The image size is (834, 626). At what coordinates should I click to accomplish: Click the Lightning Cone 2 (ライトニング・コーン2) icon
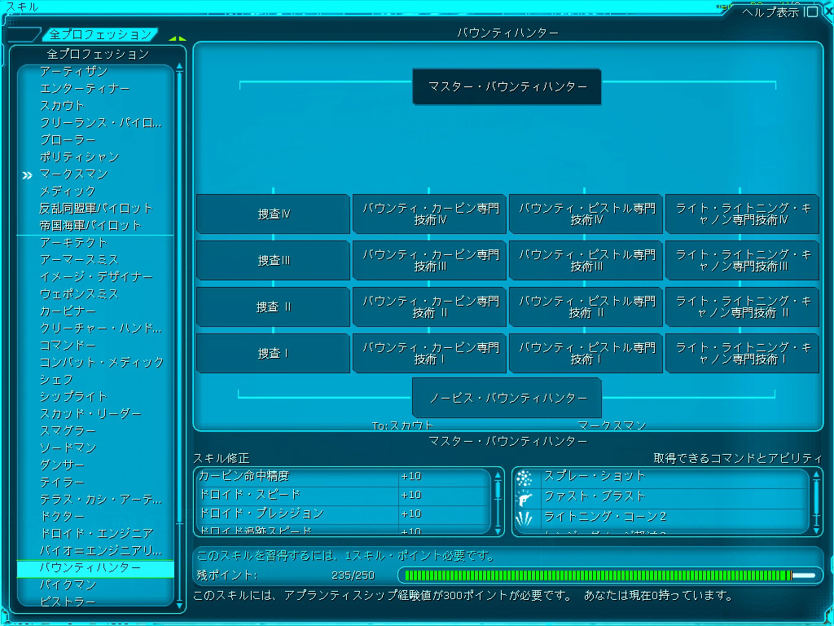click(x=525, y=518)
